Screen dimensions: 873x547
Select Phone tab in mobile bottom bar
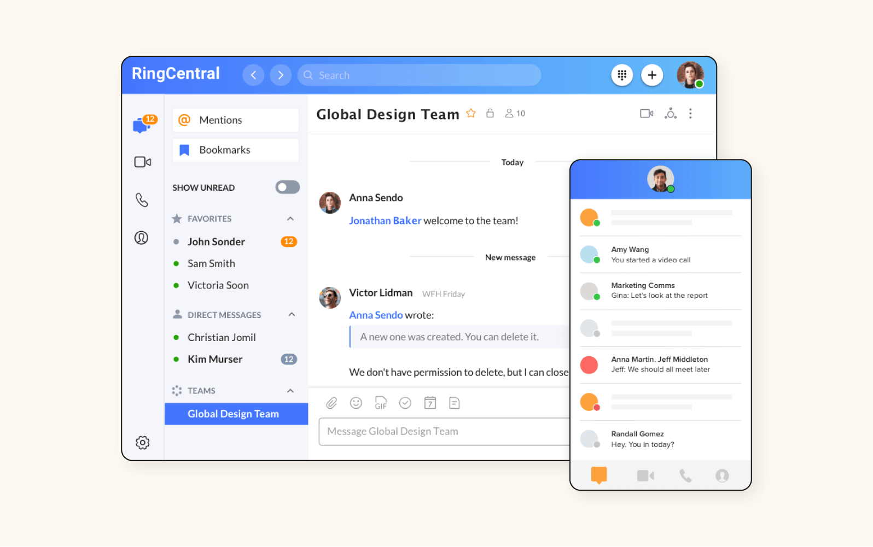(685, 475)
